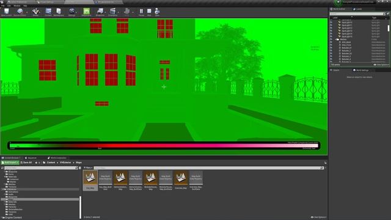Open Source Control from the toolbar
The width and height of the screenshot is (391, 220).
20,11
